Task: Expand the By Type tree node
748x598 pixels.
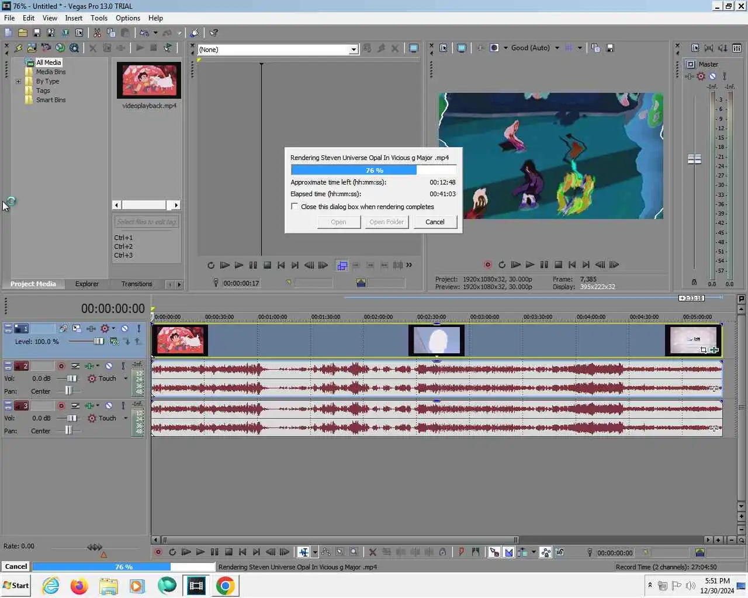Action: coord(18,82)
